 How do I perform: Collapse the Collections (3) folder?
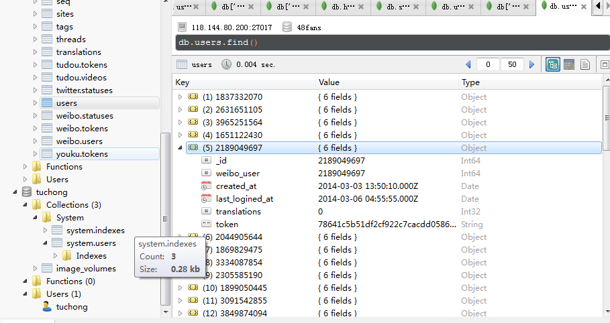[x=25, y=204]
